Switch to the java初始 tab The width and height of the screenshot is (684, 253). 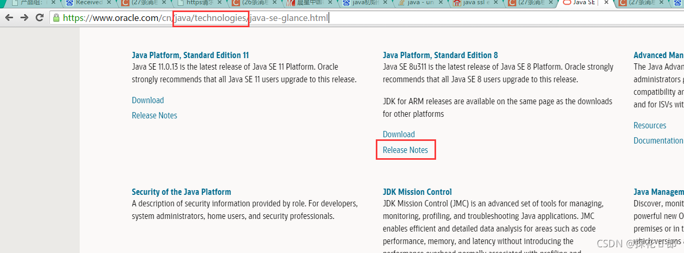366,3
